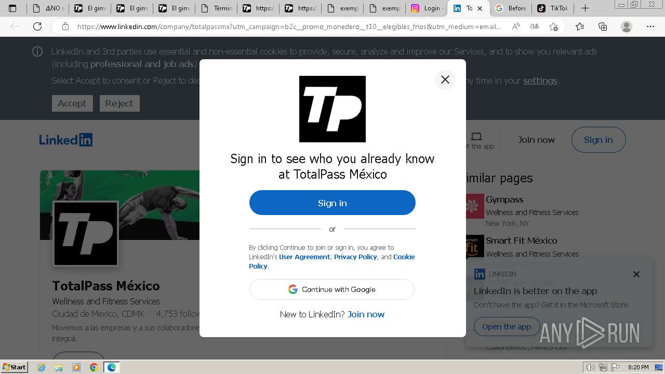This screenshot has height=374, width=665.
Task: Open the Favorites list
Action: pos(580,26)
